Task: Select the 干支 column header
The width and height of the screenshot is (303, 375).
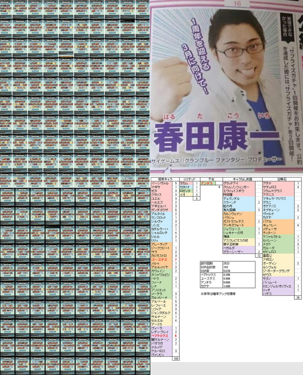Action: [211, 179]
